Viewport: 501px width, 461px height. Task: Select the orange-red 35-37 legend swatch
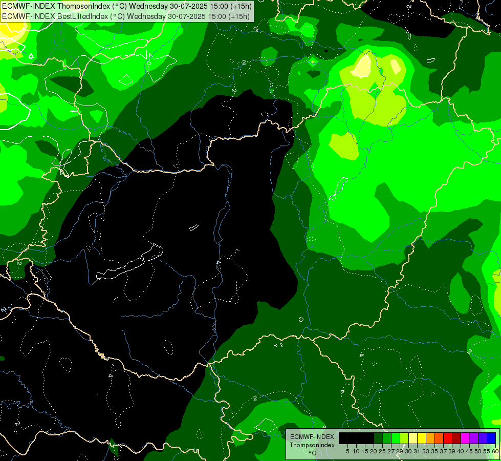tap(439, 438)
